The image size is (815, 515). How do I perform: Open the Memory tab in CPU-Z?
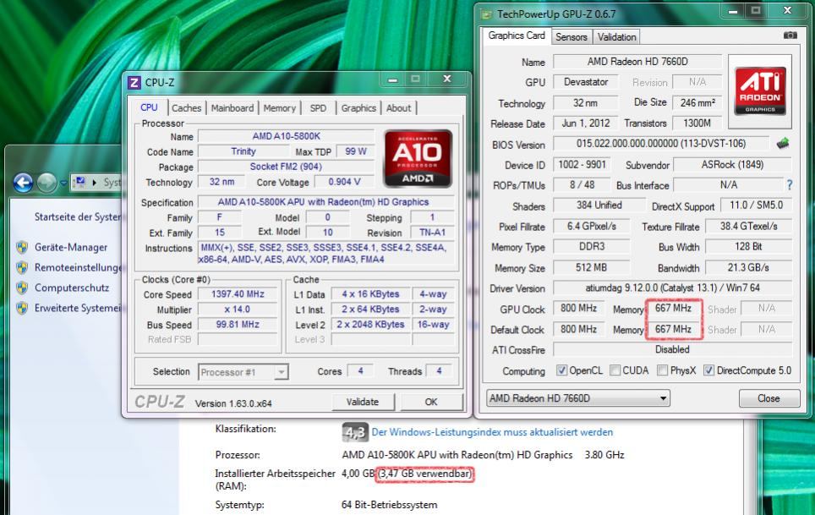coord(279,108)
